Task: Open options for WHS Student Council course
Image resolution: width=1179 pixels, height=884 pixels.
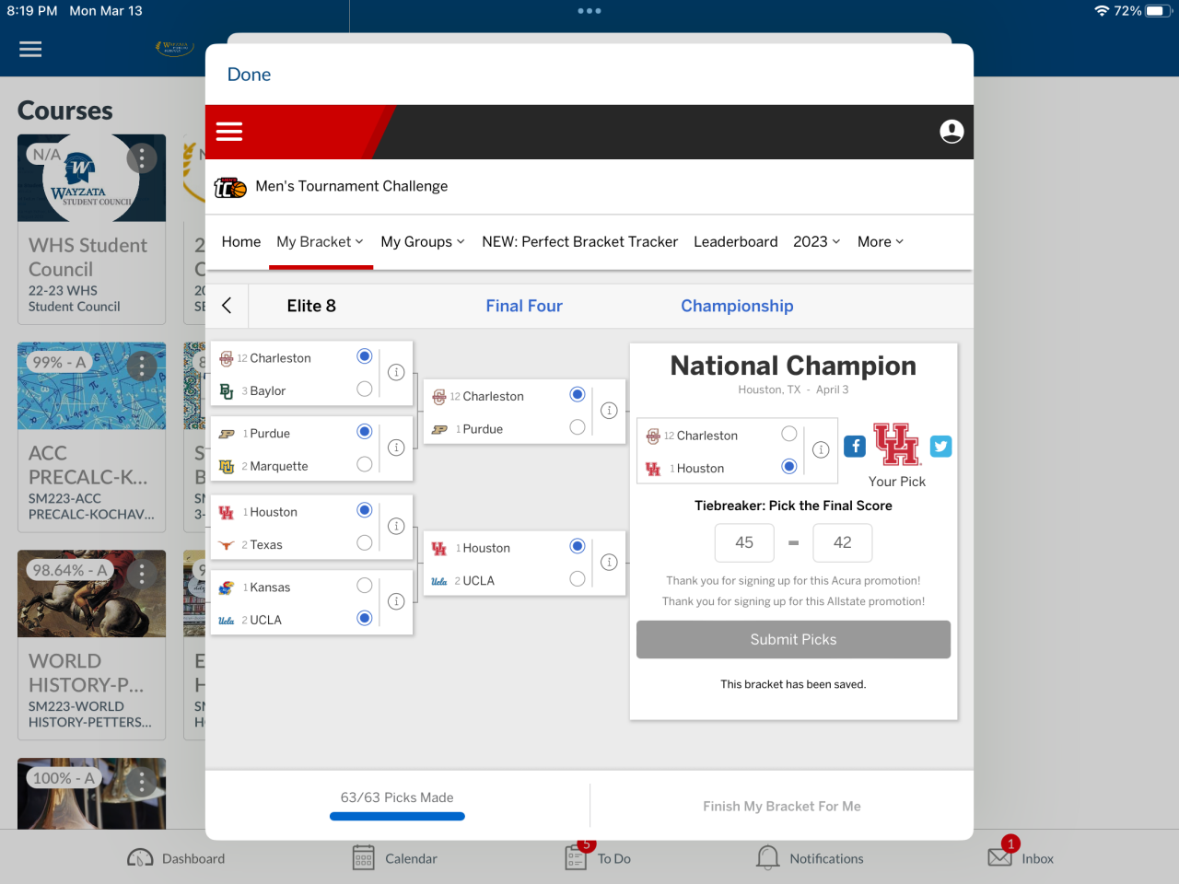Action: coord(142,158)
